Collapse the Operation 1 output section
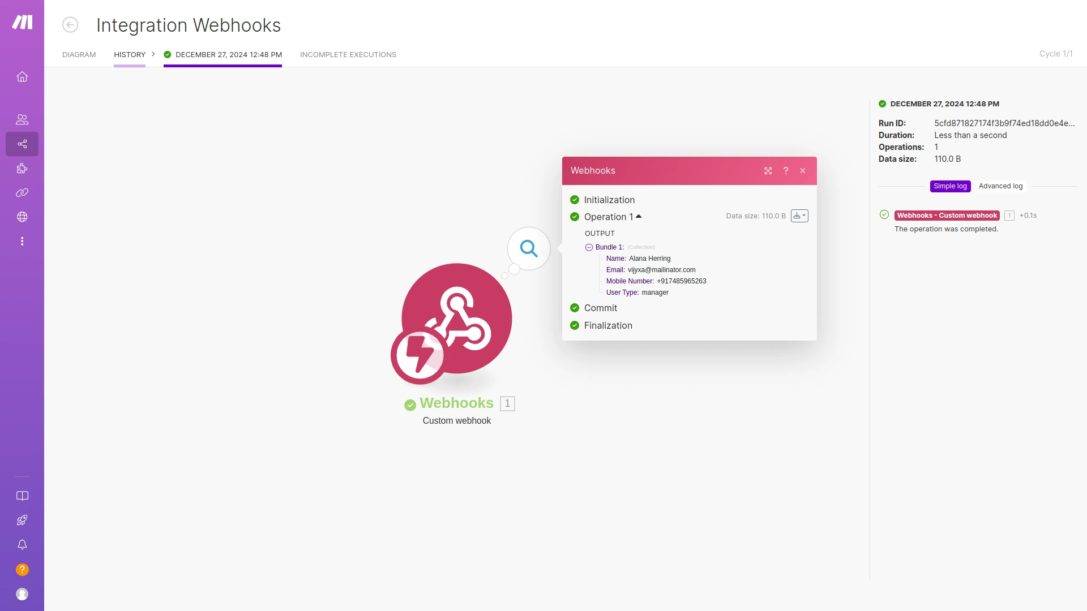The image size is (1087, 611). pyautogui.click(x=638, y=216)
